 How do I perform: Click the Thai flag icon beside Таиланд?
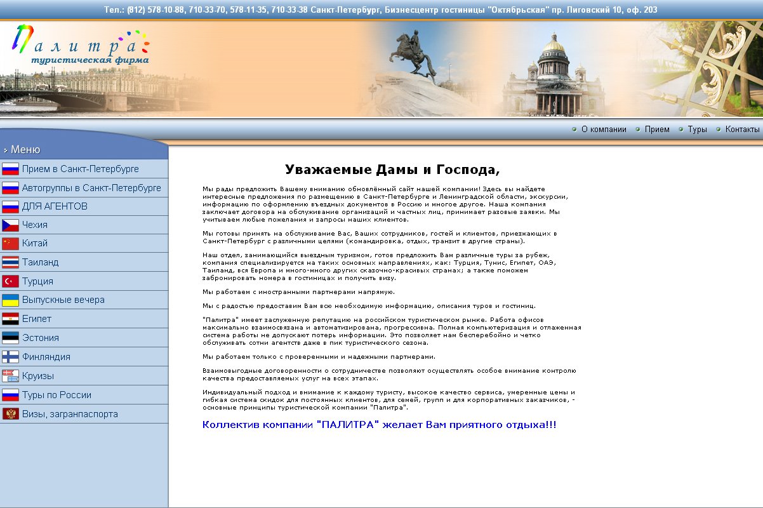(x=9, y=262)
